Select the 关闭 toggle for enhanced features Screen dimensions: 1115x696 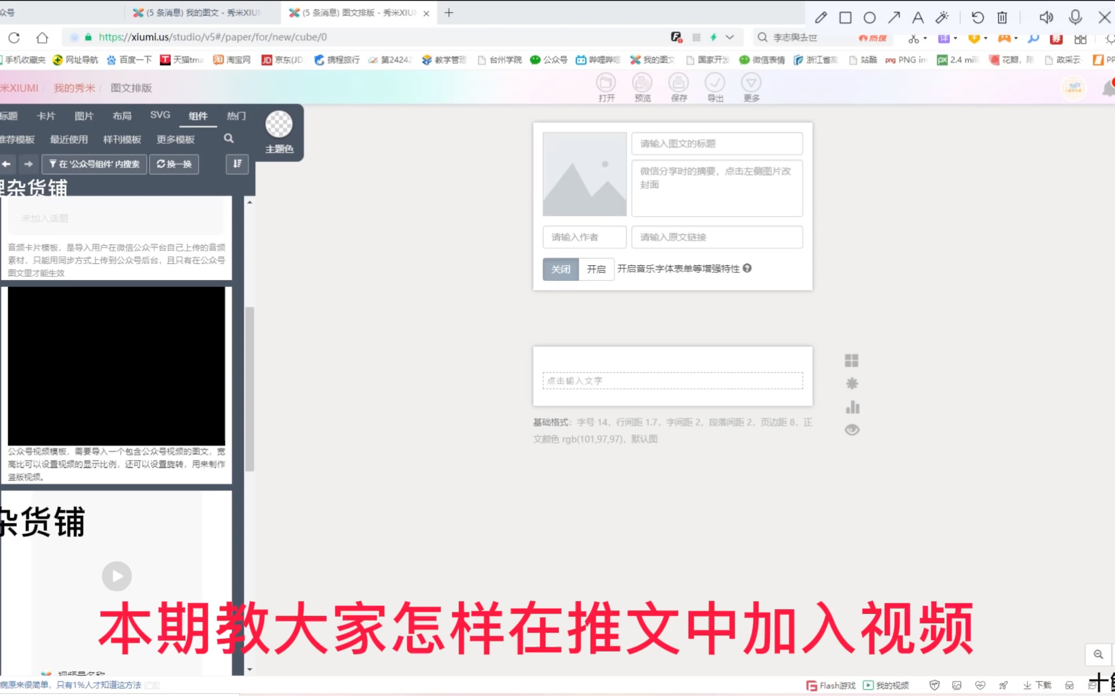(560, 269)
